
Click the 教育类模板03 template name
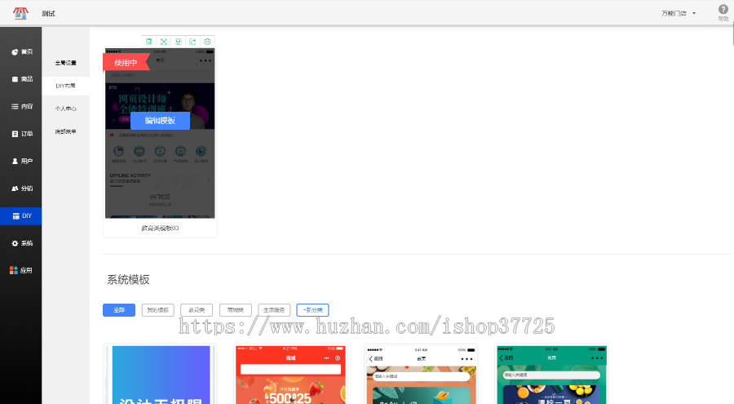tap(160, 229)
